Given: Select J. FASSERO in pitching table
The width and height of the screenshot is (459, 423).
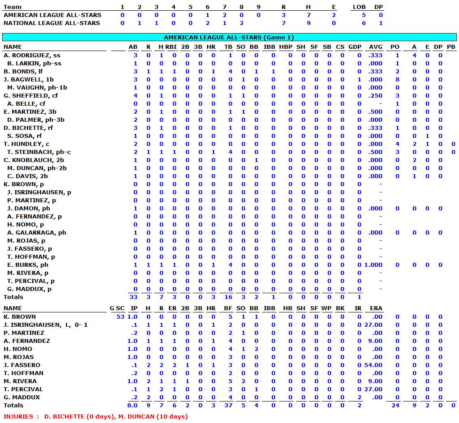Looking at the screenshot, I should (21, 365).
